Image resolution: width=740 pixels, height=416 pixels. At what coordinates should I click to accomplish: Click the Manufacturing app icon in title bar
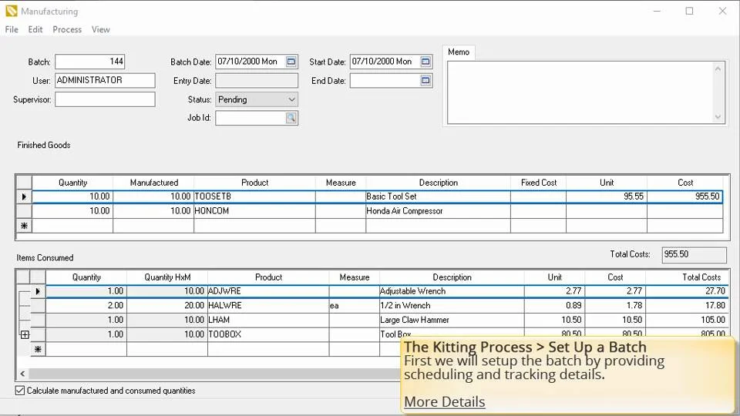11,11
